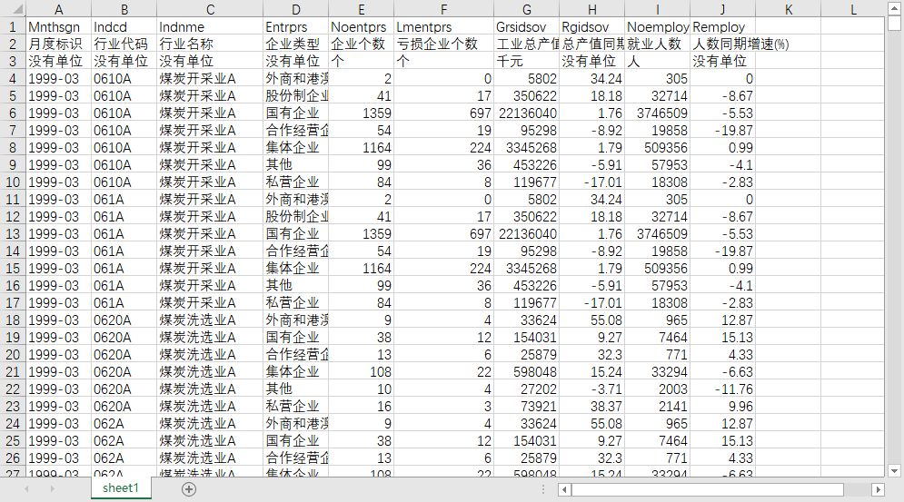Click the 亏损企业个数 cell
The width and height of the screenshot is (904, 502).
(444, 44)
